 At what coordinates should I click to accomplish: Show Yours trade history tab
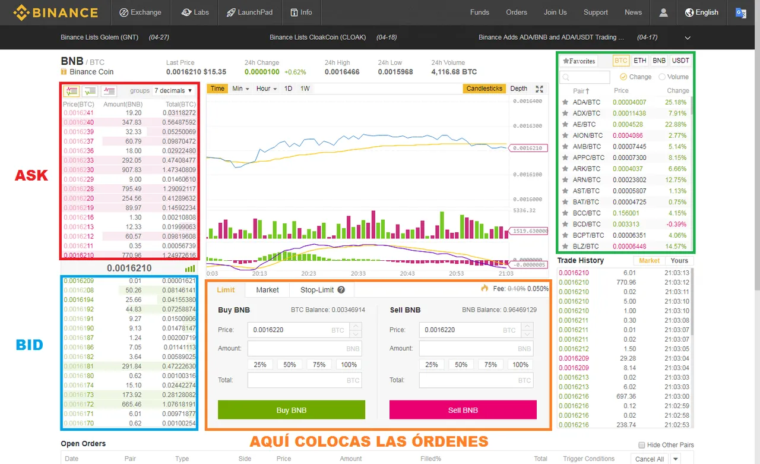pyautogui.click(x=679, y=261)
